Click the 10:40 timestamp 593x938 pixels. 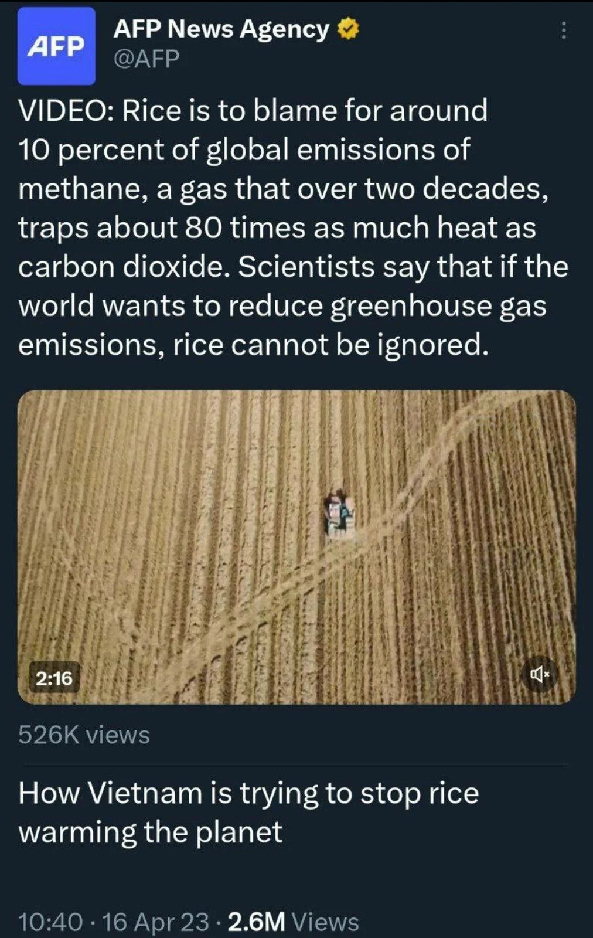tap(50, 922)
